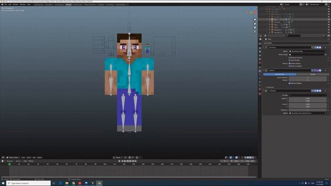Click the UVProject Projectors value field
Viewport: 331px width, 186px height.
pyautogui.click(x=307, y=110)
